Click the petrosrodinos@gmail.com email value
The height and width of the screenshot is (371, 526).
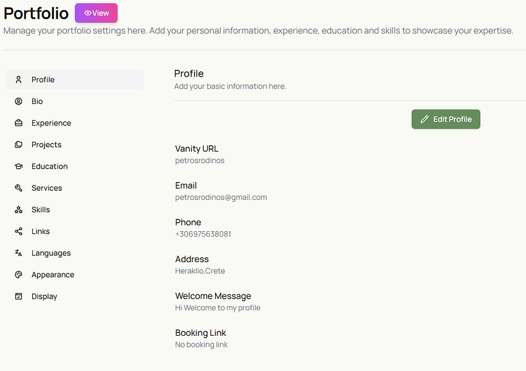pyautogui.click(x=221, y=197)
